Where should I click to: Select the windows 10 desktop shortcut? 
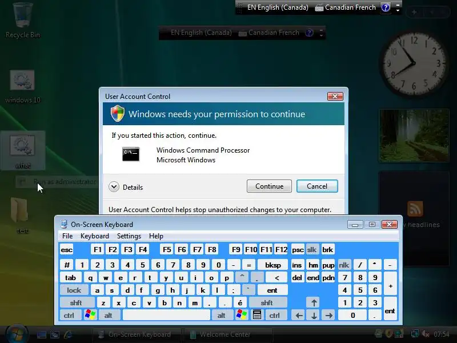[22, 87]
